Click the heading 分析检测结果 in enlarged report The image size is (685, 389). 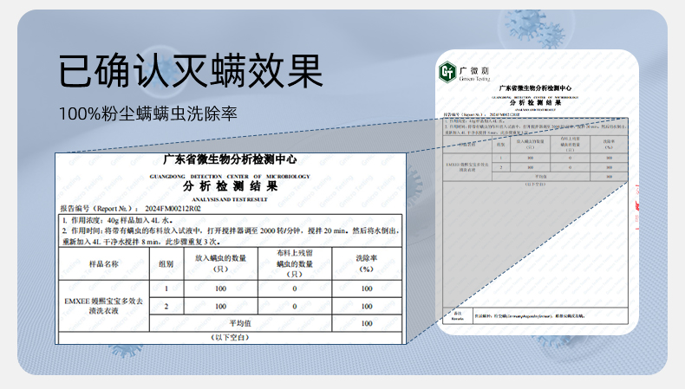coord(230,186)
